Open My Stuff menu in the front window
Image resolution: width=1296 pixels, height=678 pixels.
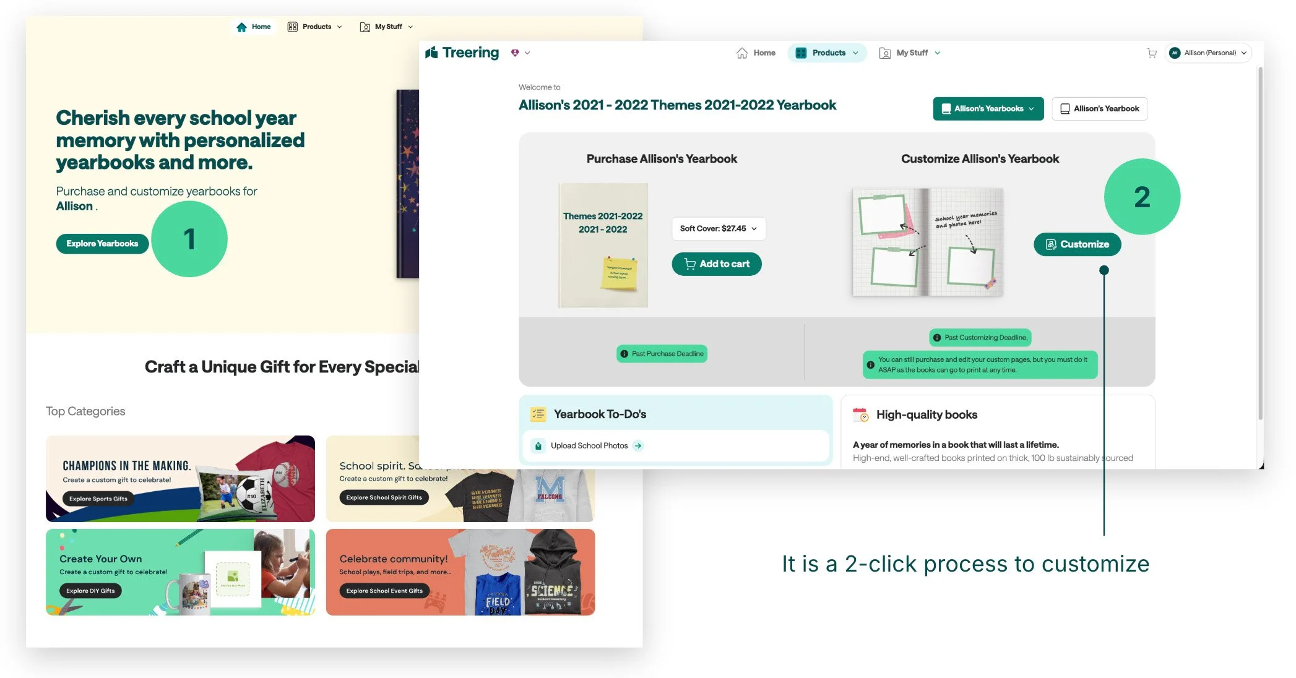tap(910, 53)
